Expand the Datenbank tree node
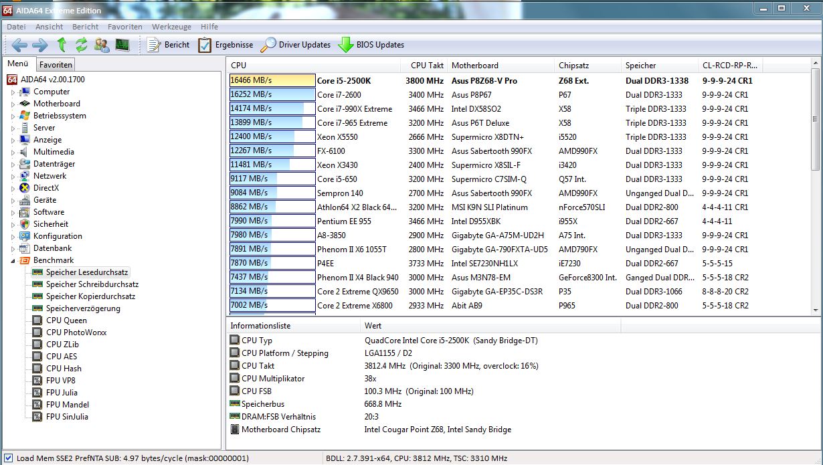Screen dimensions: 823x465 (x=13, y=248)
